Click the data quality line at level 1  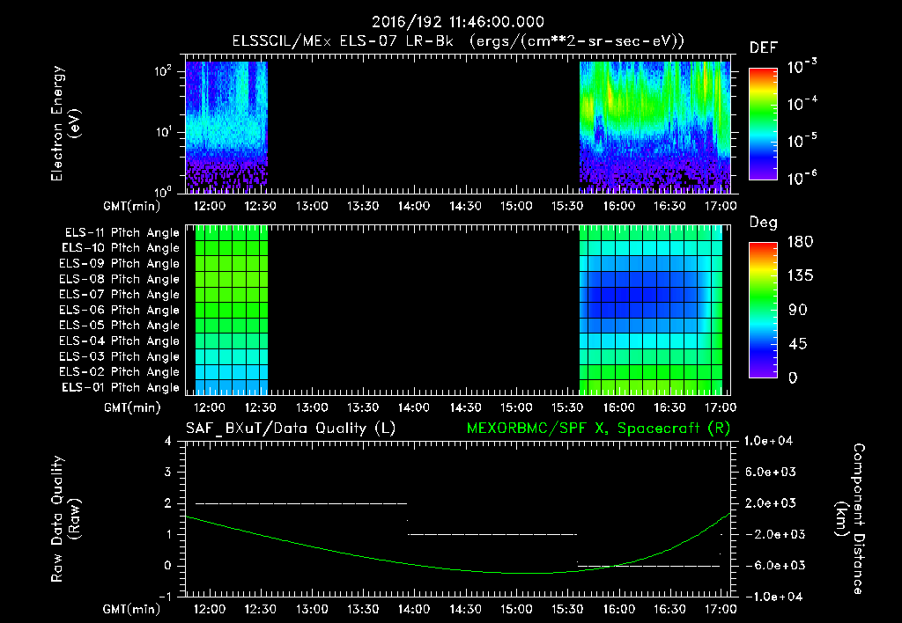pos(492,534)
